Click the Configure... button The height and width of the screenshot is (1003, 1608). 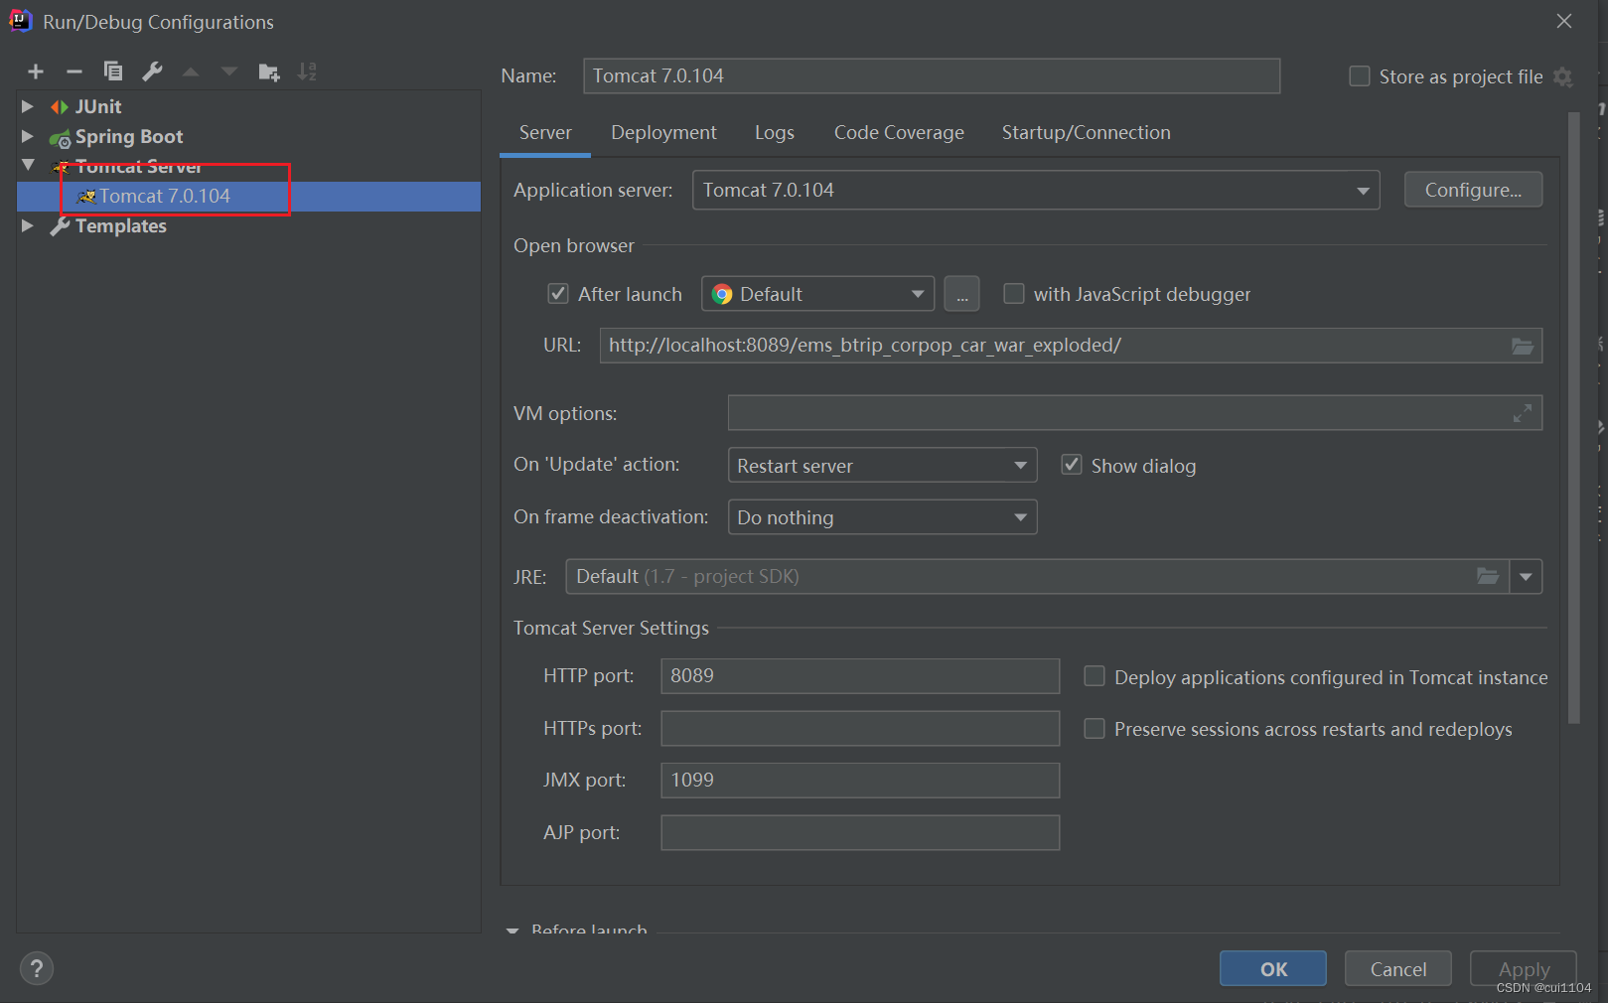click(1473, 190)
